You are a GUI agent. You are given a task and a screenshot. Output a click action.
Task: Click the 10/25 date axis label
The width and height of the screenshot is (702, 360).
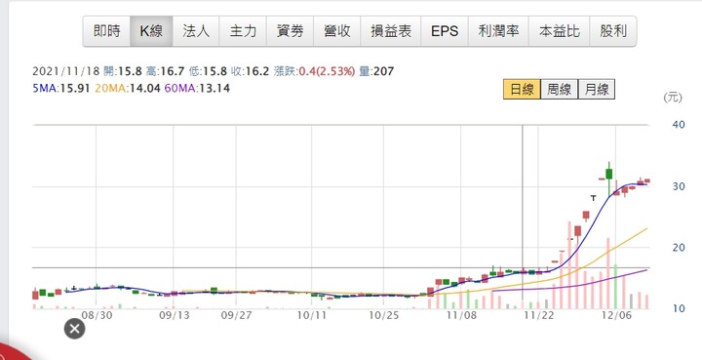tap(384, 315)
